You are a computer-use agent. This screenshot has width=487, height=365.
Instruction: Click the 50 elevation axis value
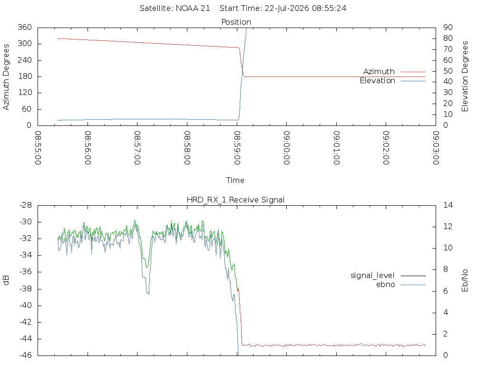tap(448, 71)
